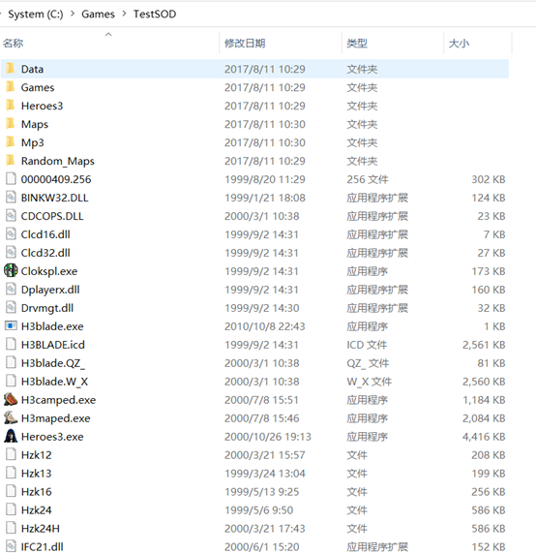Select the Clokspl.exe icon
536x554 pixels.
(x=11, y=270)
